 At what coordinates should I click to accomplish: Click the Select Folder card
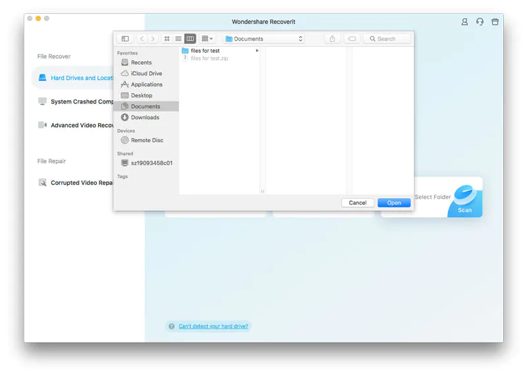pos(431,197)
